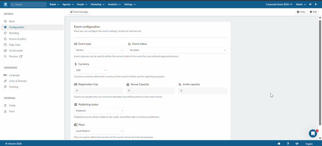
Task: Click the Help button
Action: pyautogui.click(x=301, y=12)
